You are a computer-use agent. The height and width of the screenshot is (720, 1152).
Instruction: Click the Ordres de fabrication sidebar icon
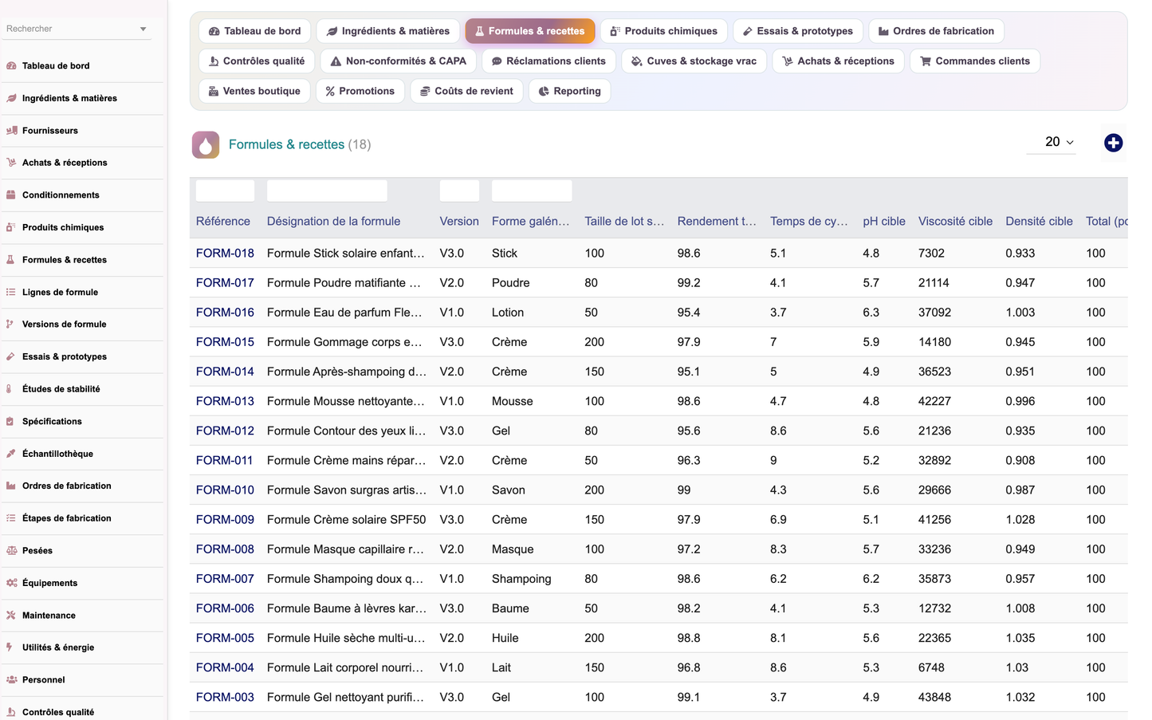pyautogui.click(x=11, y=486)
